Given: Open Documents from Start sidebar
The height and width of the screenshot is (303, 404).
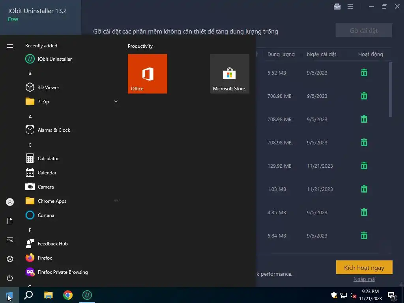Looking at the screenshot, I should click(x=10, y=221).
